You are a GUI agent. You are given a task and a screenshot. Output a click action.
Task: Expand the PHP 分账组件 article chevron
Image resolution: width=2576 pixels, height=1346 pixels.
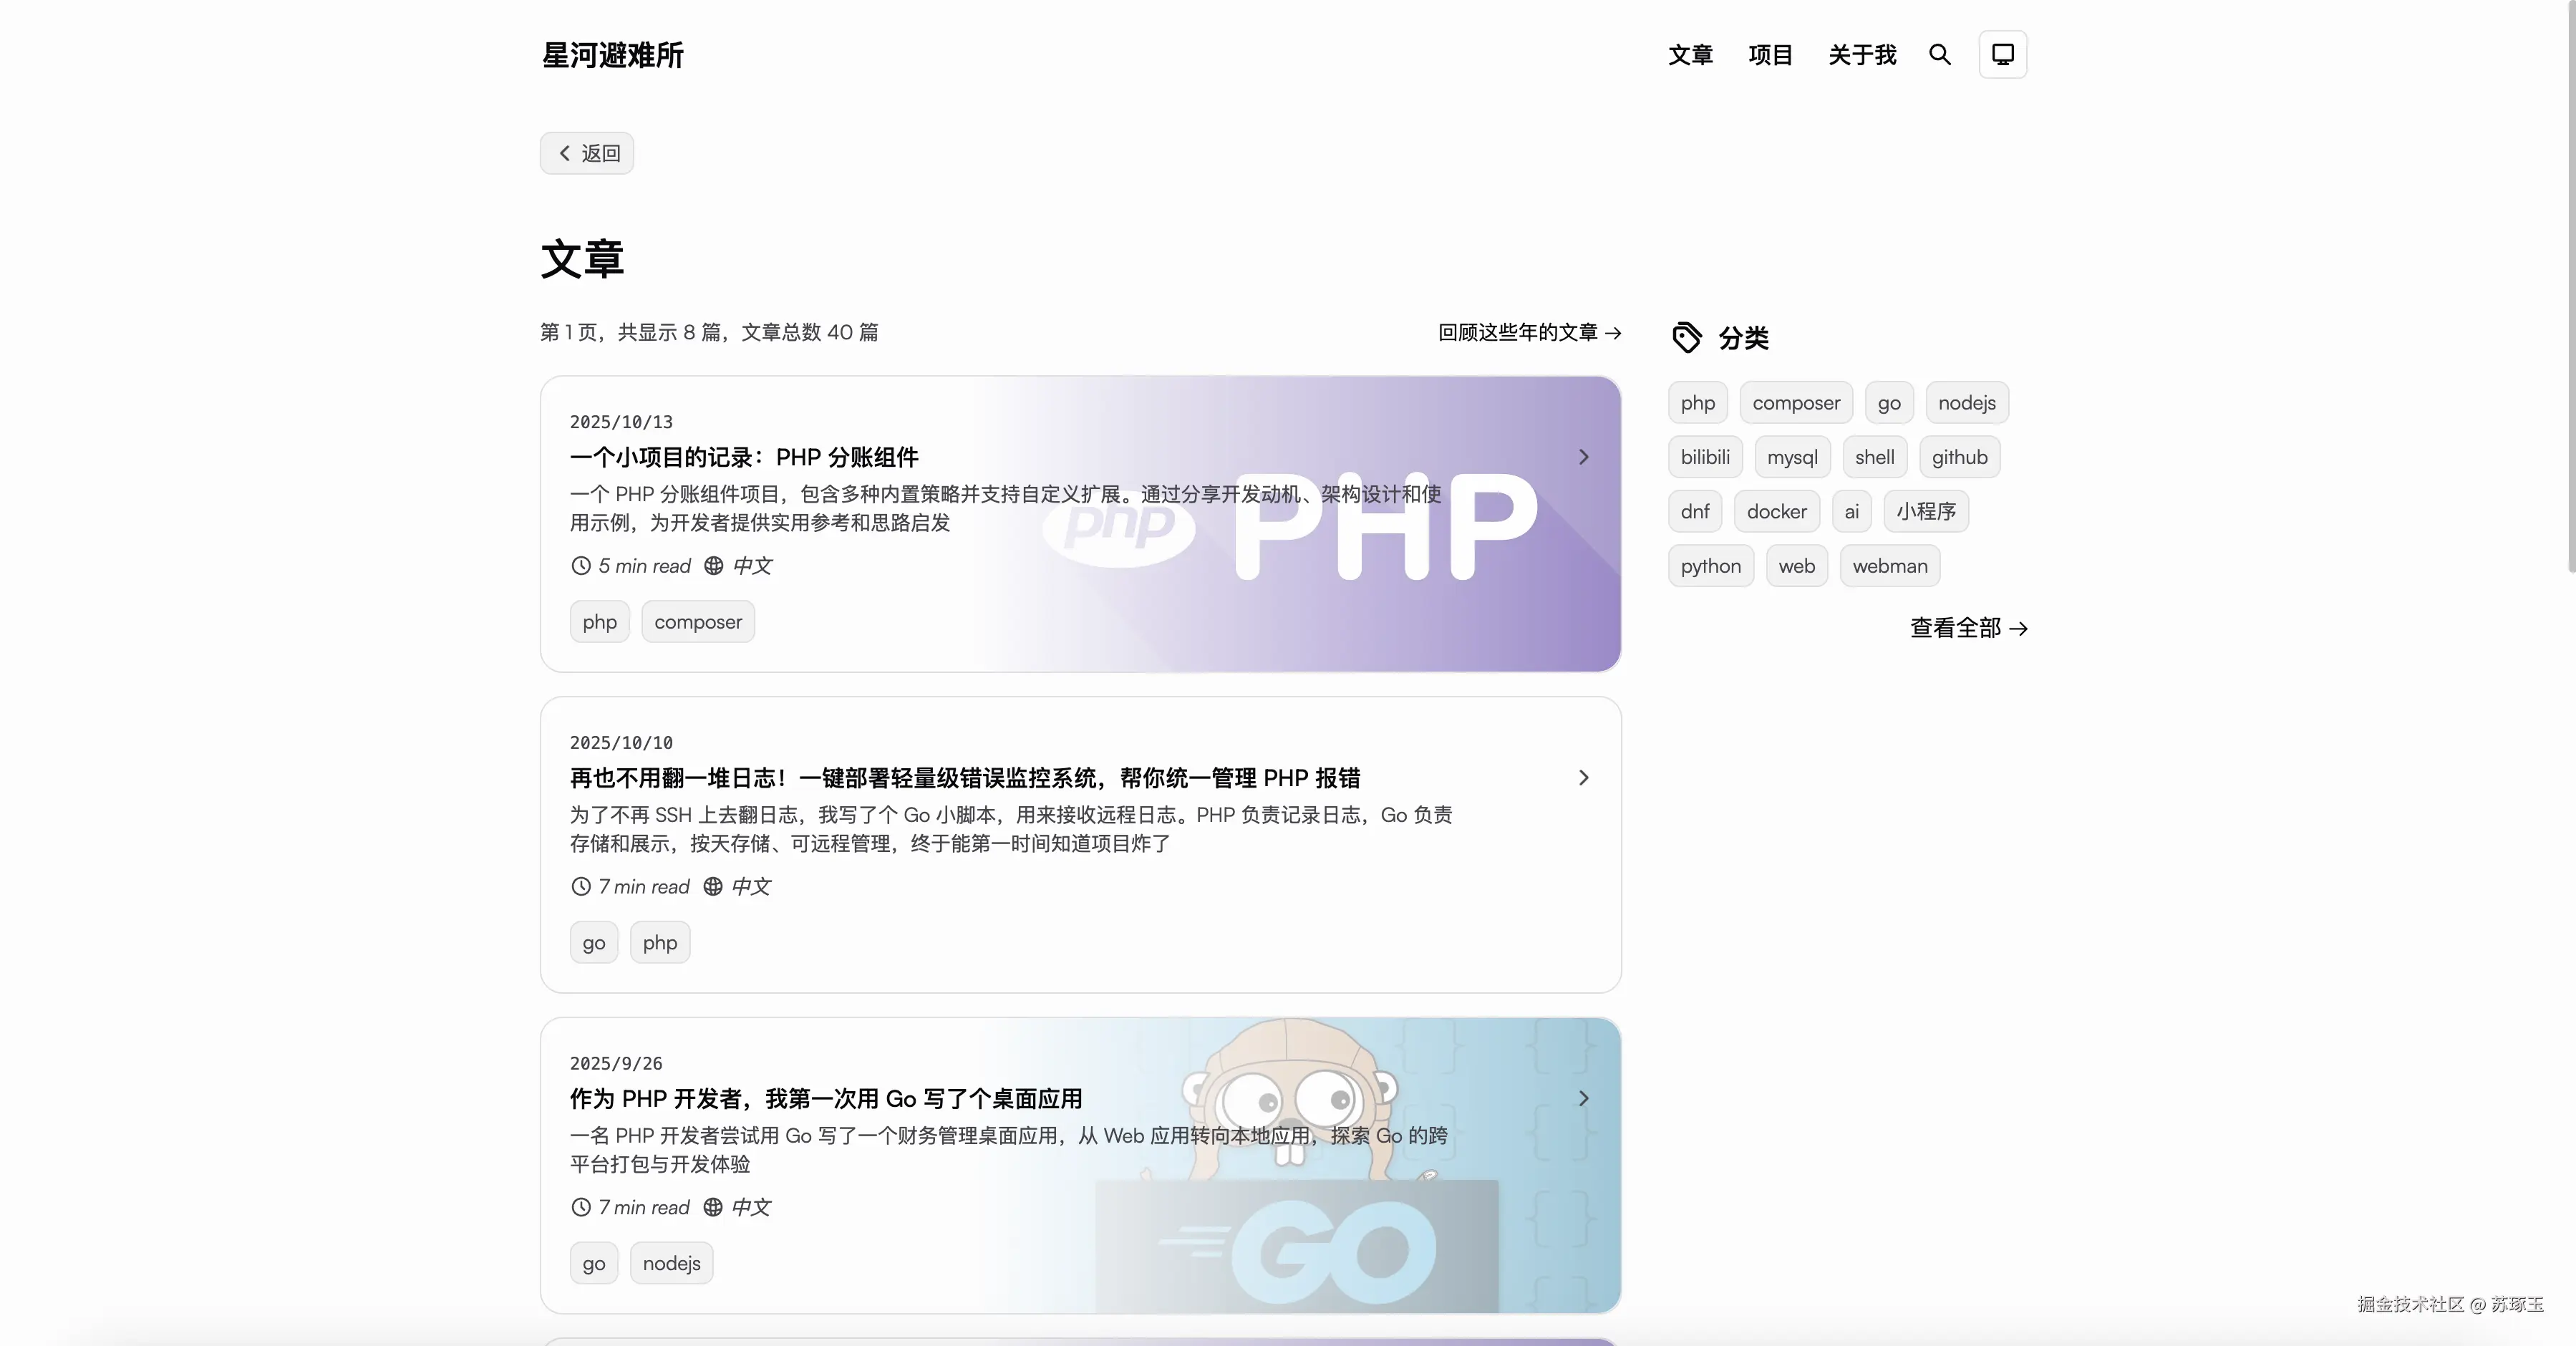click(x=1583, y=457)
